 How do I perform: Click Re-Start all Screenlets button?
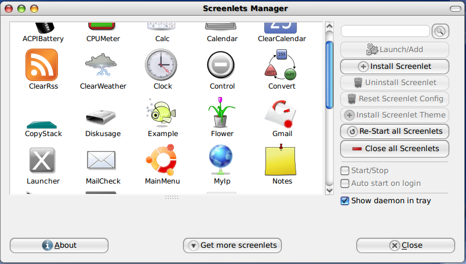pos(395,131)
